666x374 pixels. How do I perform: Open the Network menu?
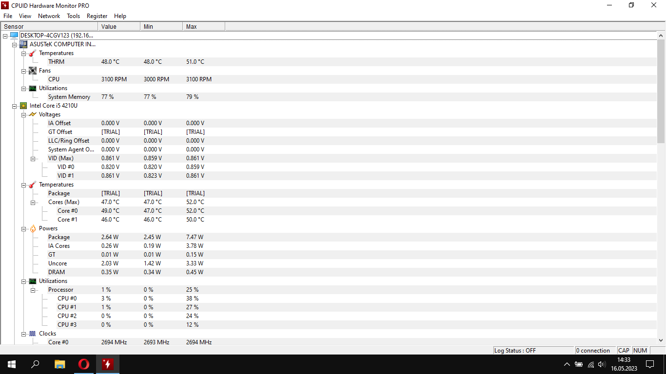49,16
